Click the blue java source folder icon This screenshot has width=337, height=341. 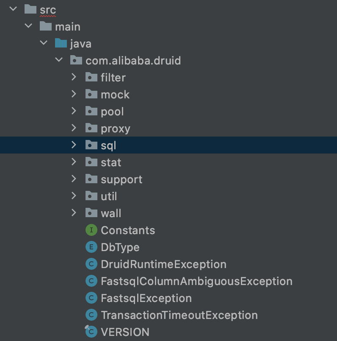tap(61, 43)
